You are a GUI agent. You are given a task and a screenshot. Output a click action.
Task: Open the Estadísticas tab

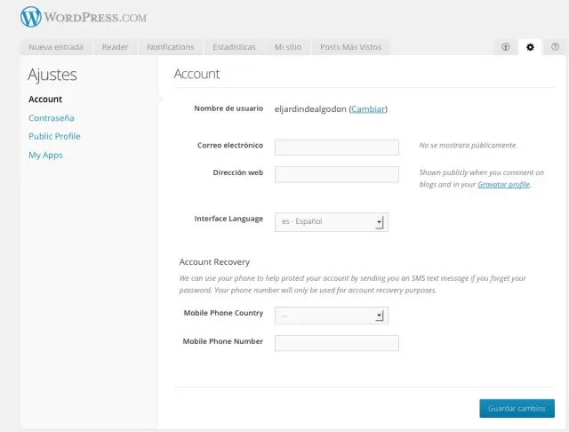[234, 47]
